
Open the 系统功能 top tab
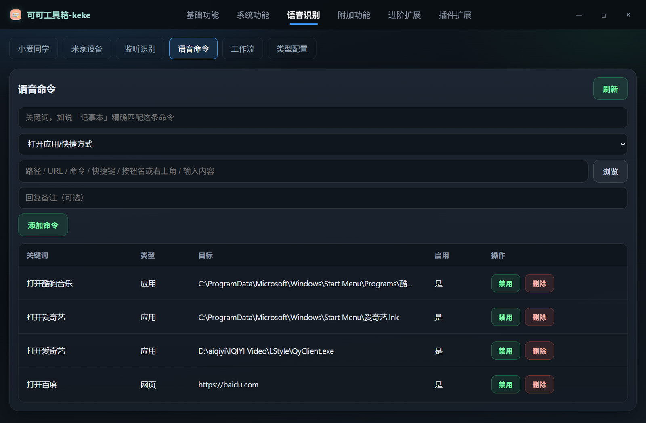point(253,15)
